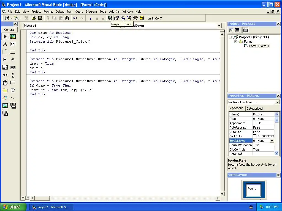The height and width of the screenshot is (211, 282).
Task: Open the BorderStyle value dropdown arrow
Action: click(272, 141)
